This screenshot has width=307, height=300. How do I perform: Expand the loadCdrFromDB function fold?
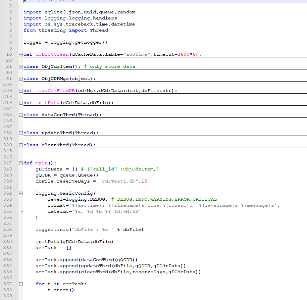coord(21,91)
